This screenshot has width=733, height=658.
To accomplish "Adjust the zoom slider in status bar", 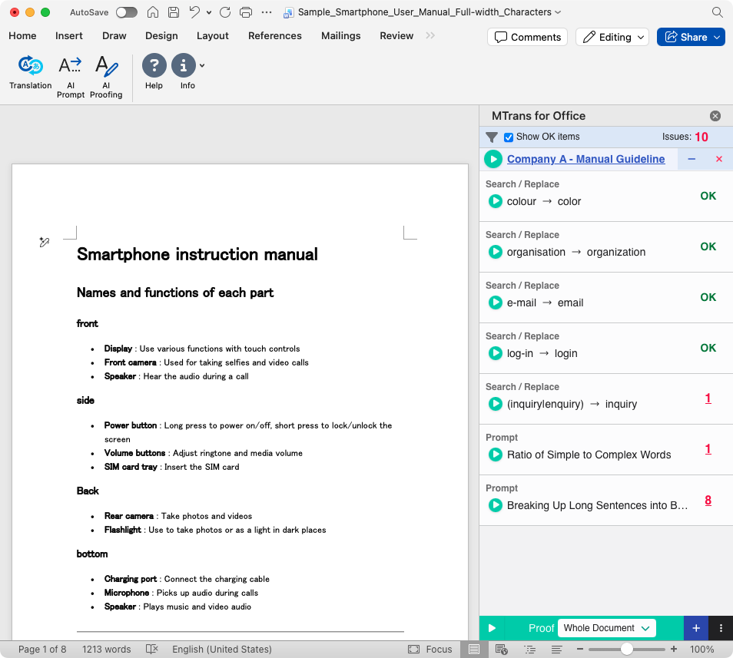I will point(627,650).
